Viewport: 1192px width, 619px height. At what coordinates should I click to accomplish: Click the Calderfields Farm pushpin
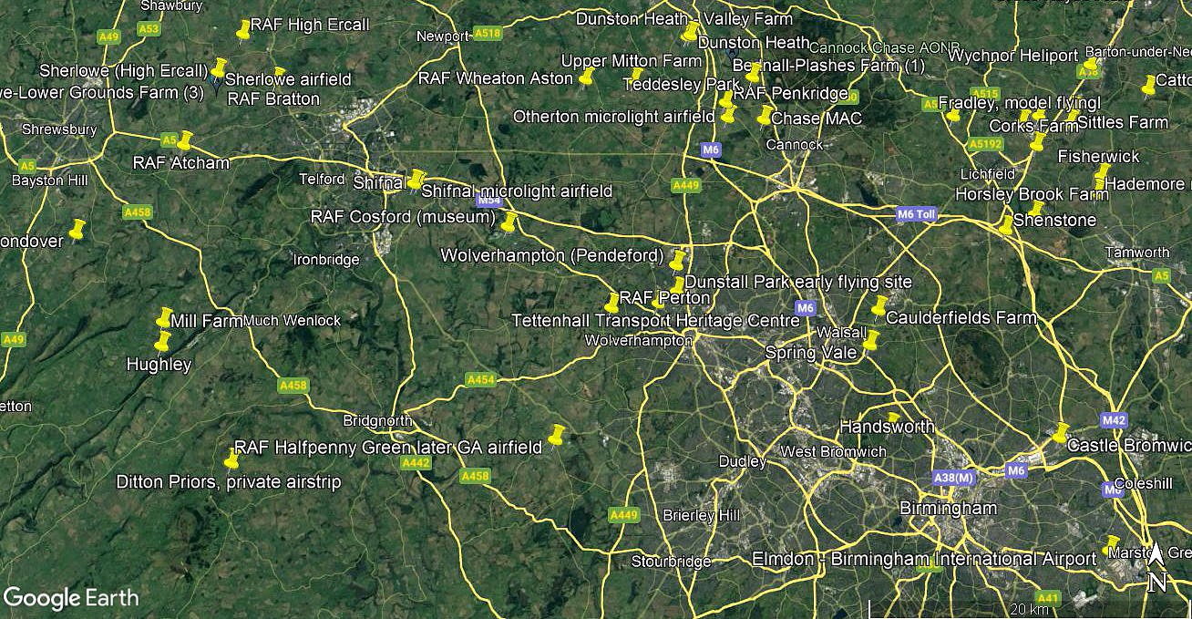click(x=879, y=306)
